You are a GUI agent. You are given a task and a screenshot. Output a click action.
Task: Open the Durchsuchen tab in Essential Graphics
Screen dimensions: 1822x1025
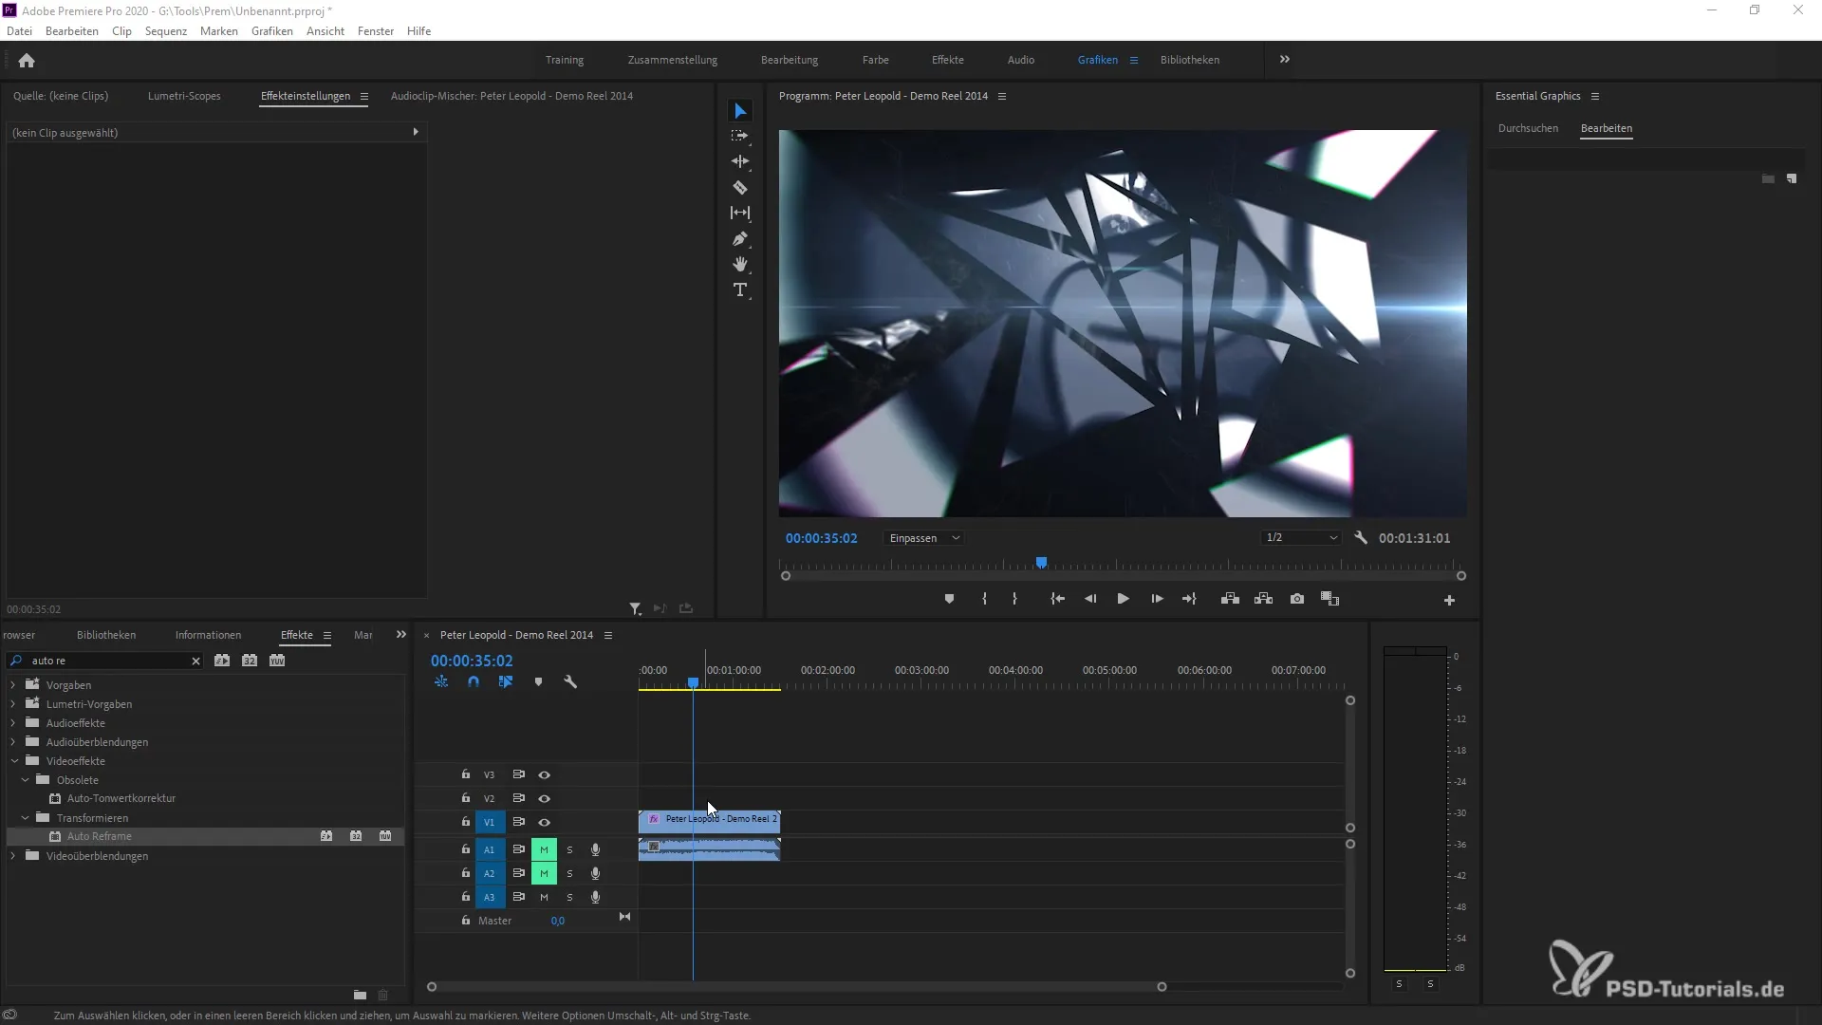1528,128
